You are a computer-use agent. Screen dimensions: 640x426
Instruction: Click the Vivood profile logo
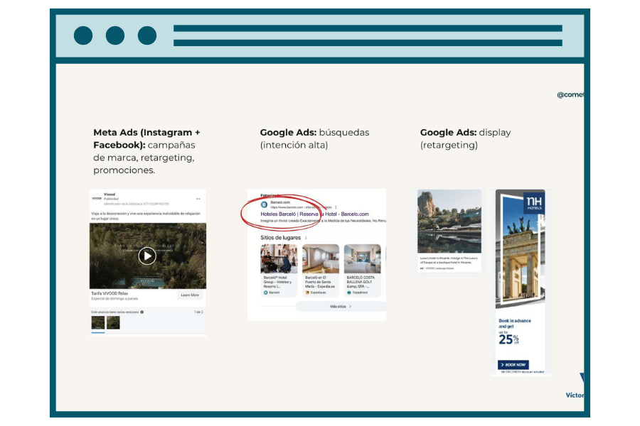(97, 199)
